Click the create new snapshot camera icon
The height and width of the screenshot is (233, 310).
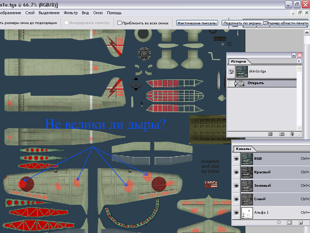281,134
